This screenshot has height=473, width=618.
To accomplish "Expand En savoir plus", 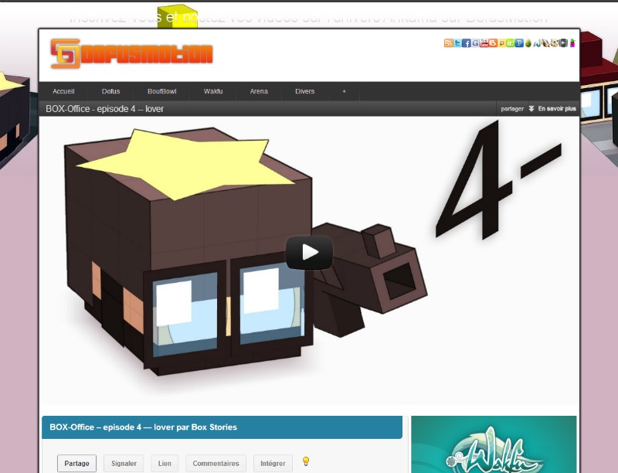I will click(x=553, y=109).
